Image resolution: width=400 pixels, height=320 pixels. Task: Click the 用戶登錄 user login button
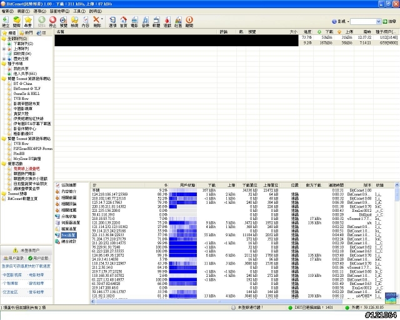[x=14, y=258]
